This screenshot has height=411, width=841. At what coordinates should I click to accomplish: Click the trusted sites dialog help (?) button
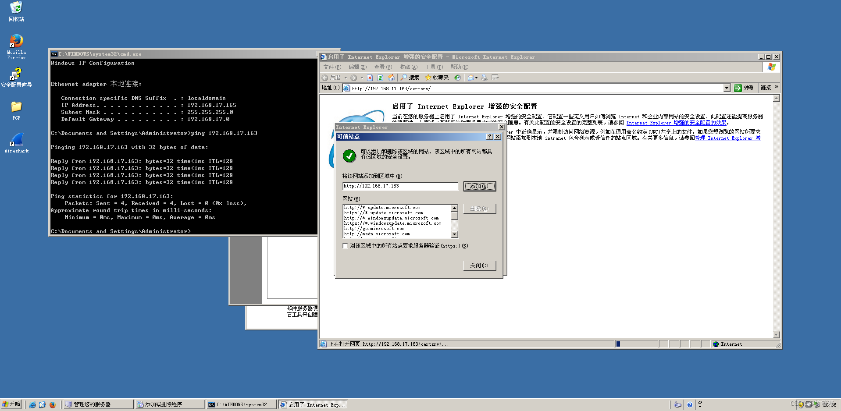click(x=490, y=137)
